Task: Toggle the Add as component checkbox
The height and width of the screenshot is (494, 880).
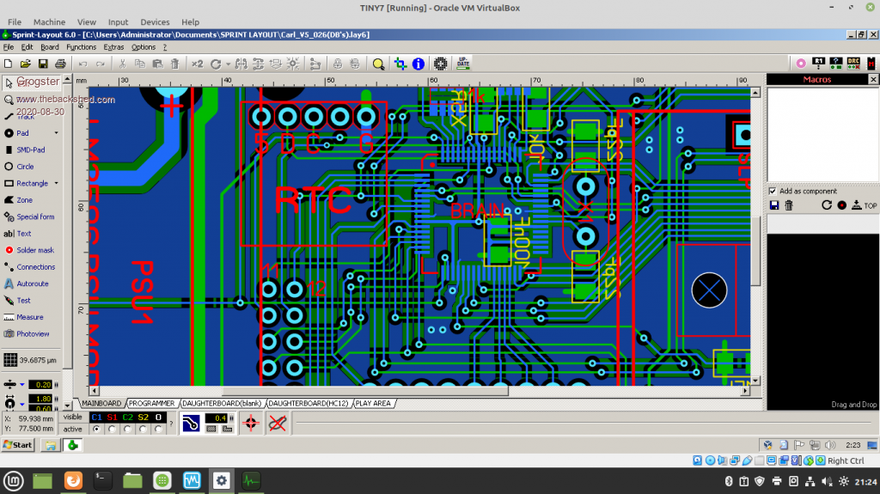Action: pyautogui.click(x=773, y=191)
